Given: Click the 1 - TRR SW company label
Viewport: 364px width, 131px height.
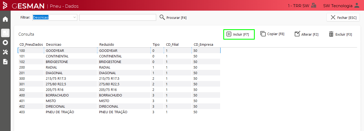Looking at the screenshot, I should click(x=298, y=6).
